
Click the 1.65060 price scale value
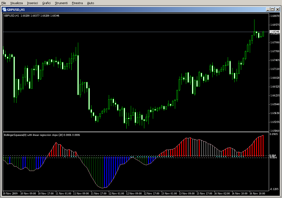(275, 131)
